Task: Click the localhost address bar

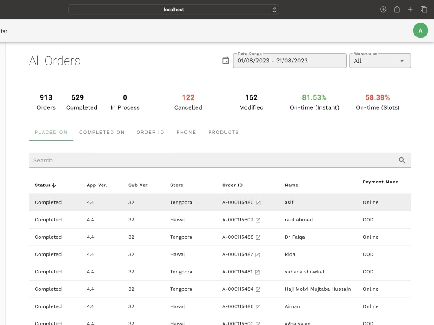Action: pos(174,10)
